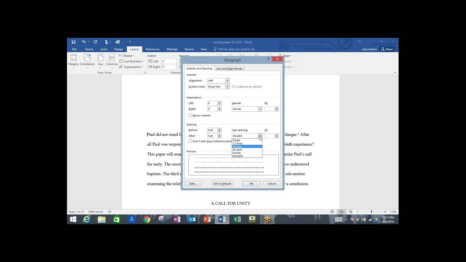Open Excel from the taskbar

(x=237, y=219)
